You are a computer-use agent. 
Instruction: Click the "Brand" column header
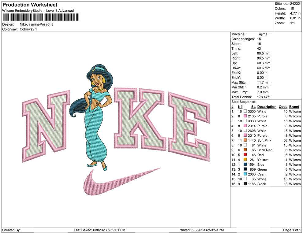point(294,106)
